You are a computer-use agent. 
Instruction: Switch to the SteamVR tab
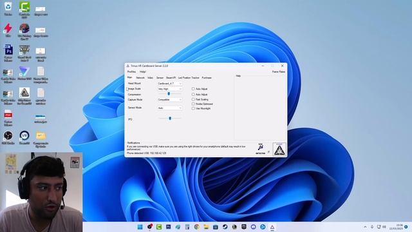171,77
